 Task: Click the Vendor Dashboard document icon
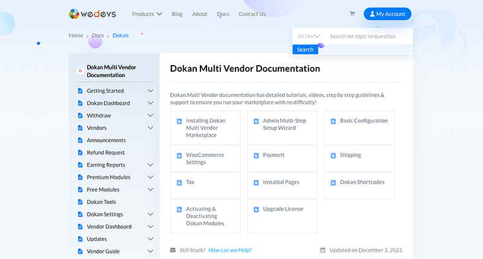80,226
